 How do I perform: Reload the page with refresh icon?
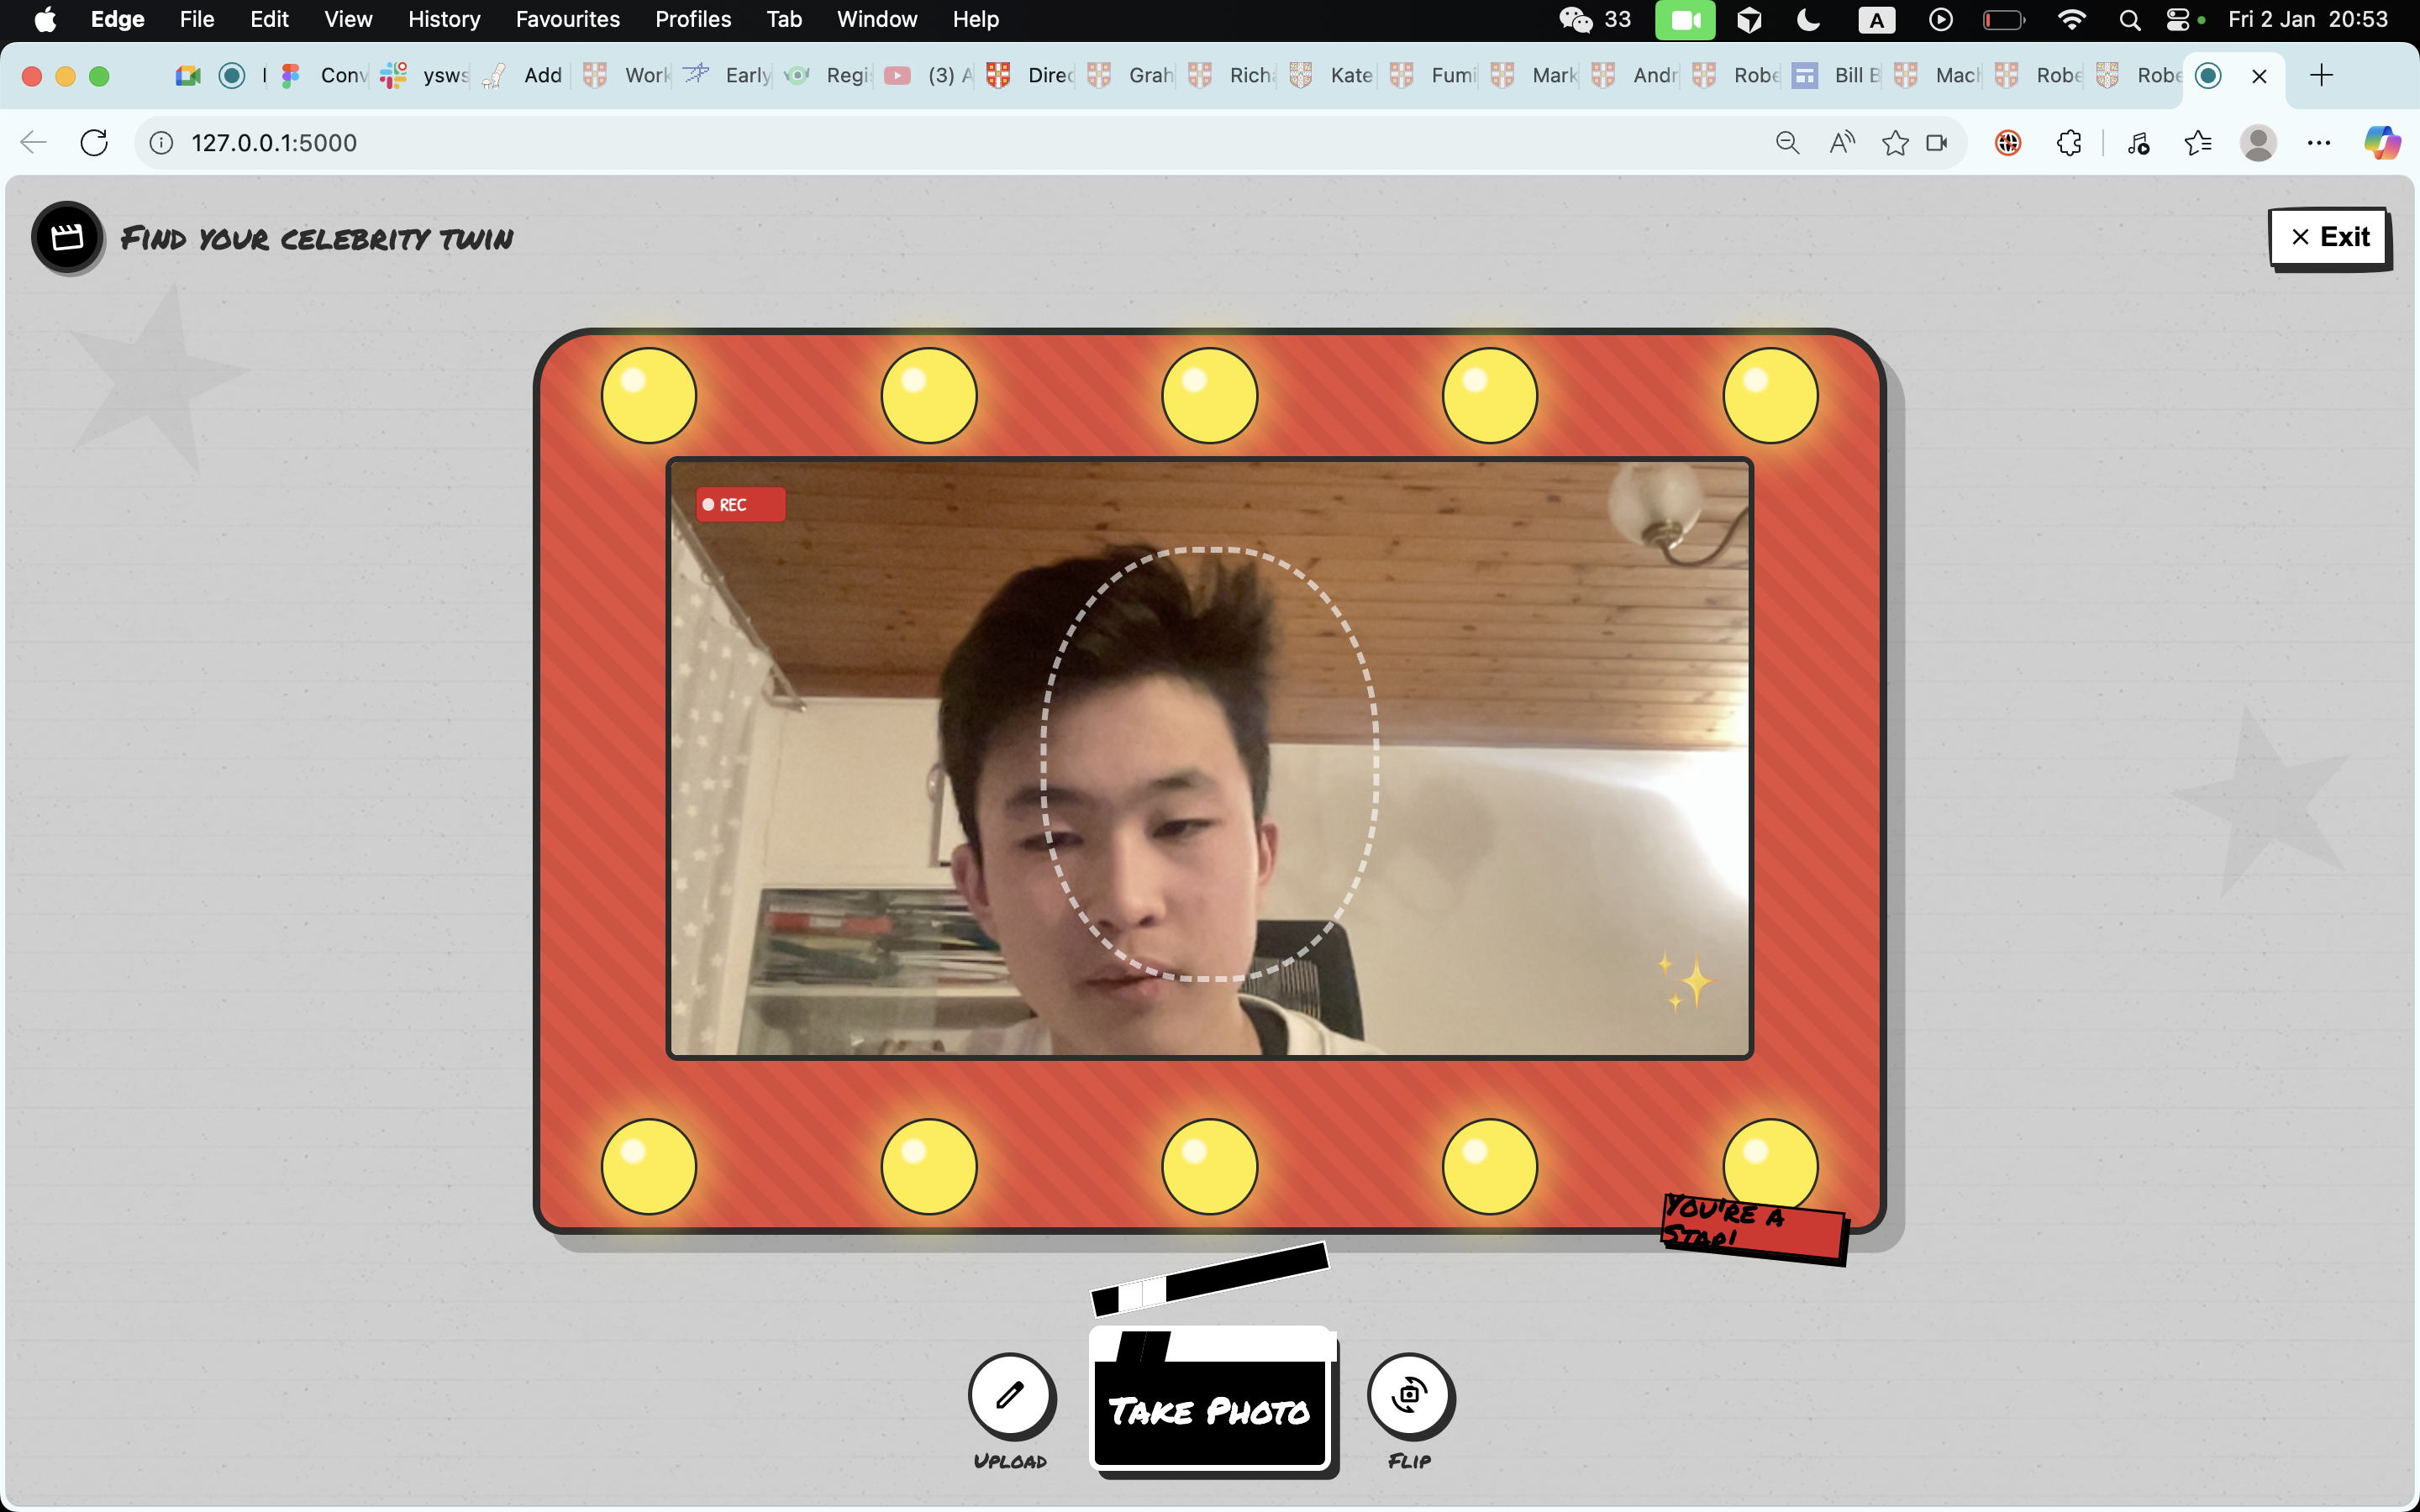[94, 143]
